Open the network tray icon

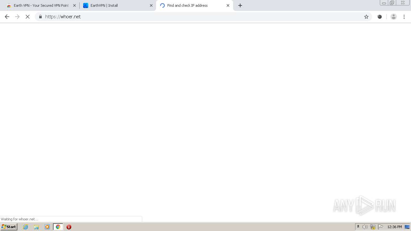tap(373, 227)
